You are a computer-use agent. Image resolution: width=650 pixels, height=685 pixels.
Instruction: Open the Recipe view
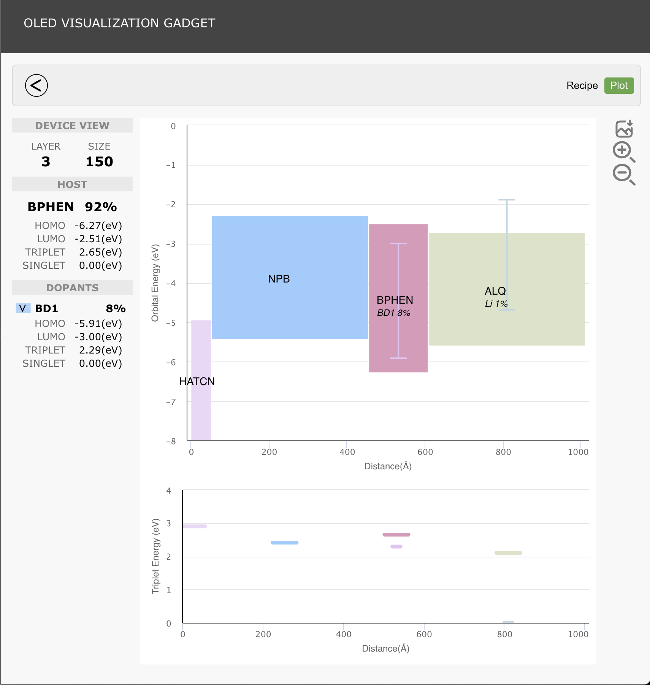[x=582, y=85]
